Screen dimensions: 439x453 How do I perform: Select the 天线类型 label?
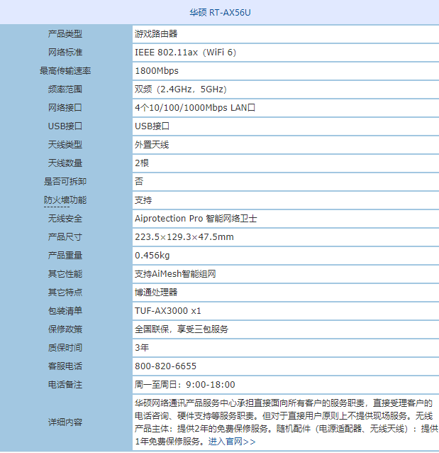65,144
